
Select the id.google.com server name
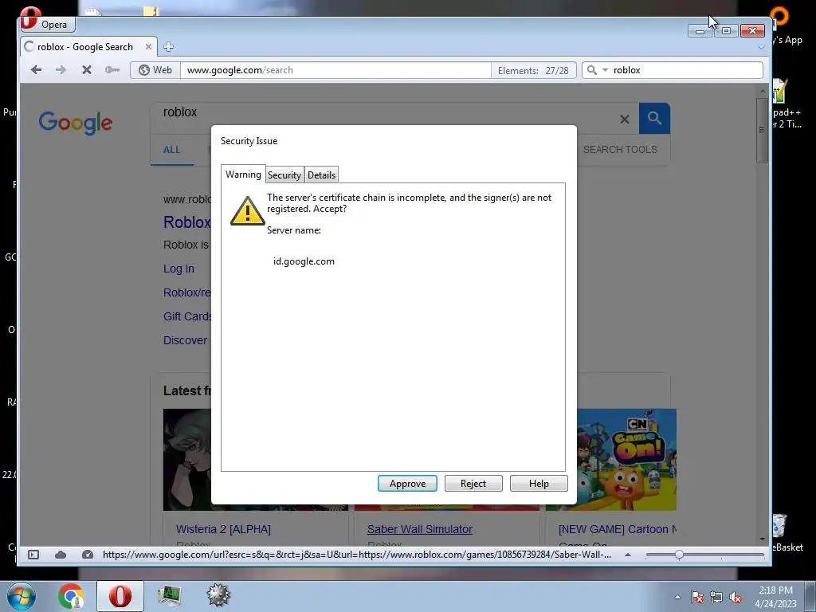(x=304, y=261)
